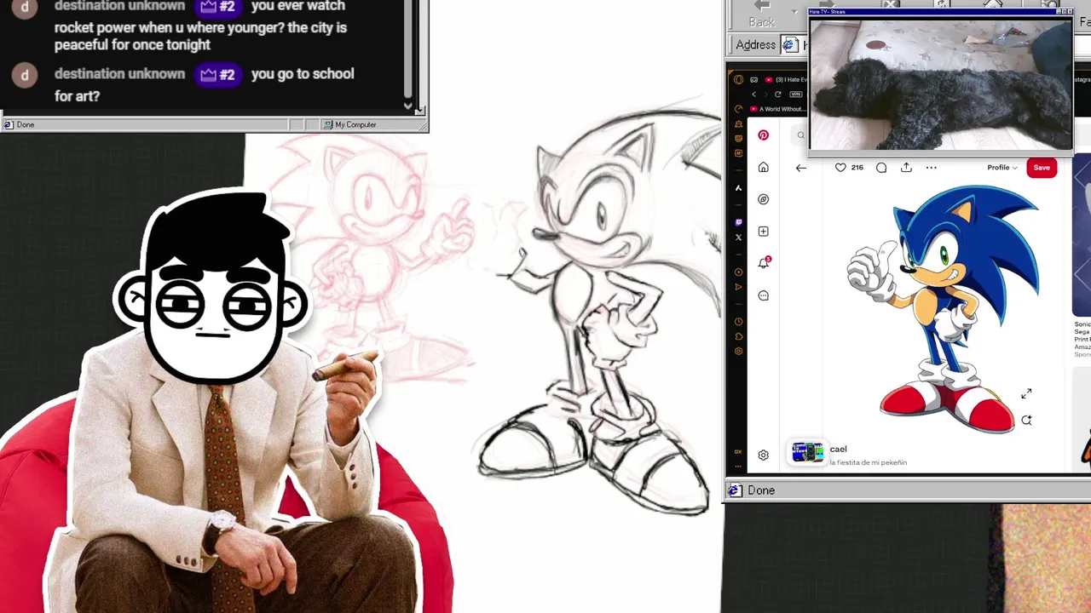
Task: Click destination unknown's #2 crown badge in last message
Action: point(217,74)
